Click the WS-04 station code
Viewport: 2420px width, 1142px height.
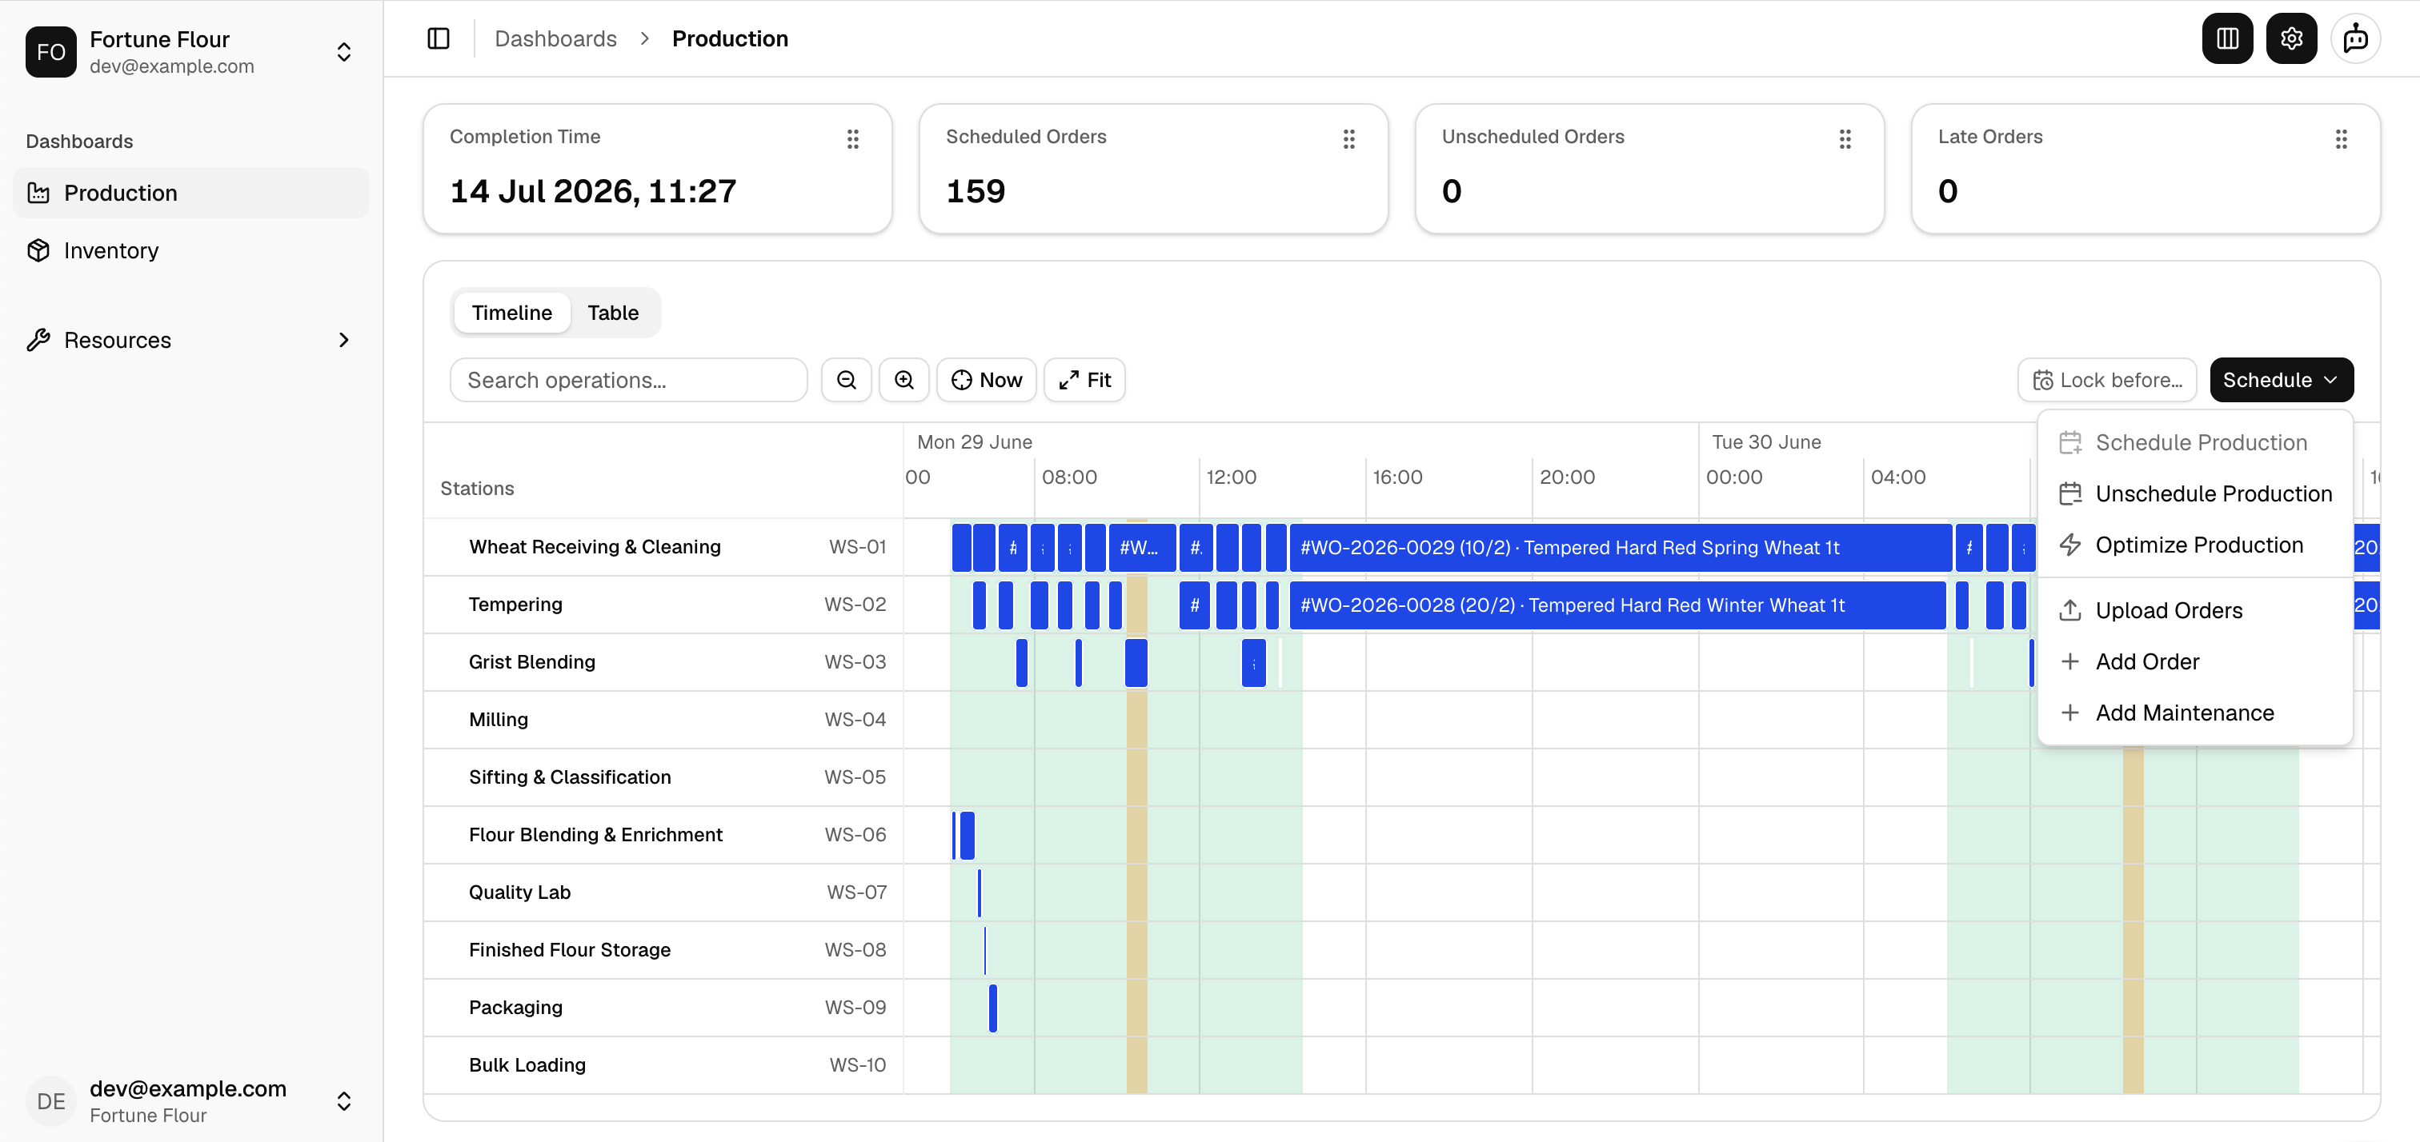855,720
